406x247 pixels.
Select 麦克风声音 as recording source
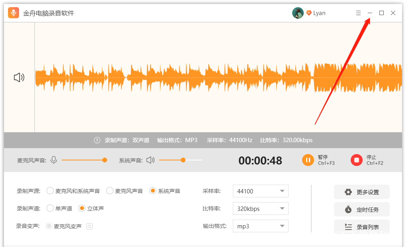pos(110,191)
